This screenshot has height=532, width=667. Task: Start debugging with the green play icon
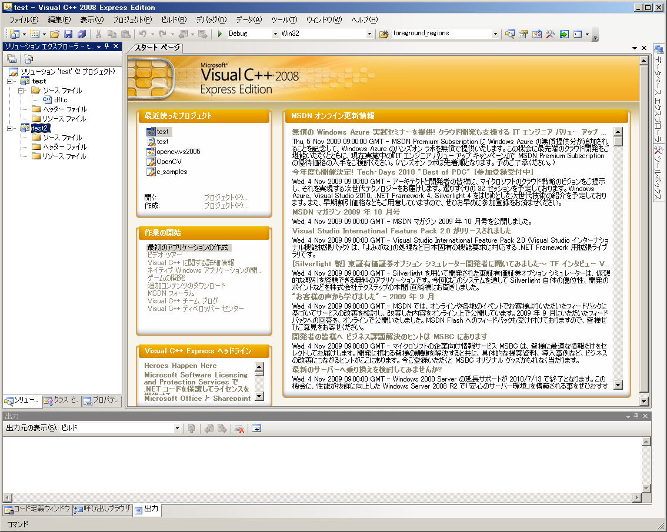tap(219, 34)
